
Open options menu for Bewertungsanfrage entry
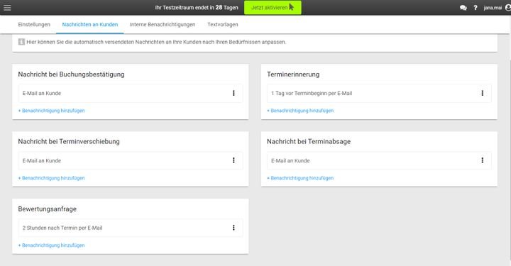(x=233, y=228)
